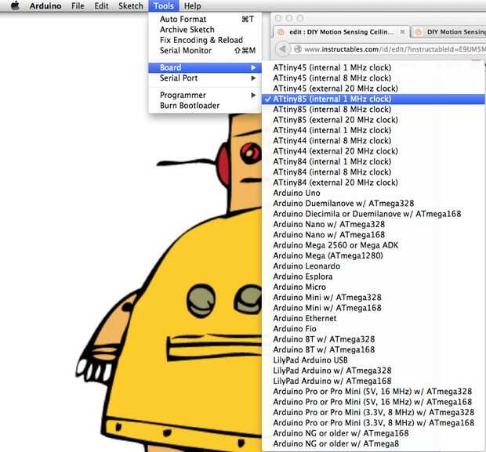Open the Sketch menu
The width and height of the screenshot is (486, 452).
coord(130,6)
